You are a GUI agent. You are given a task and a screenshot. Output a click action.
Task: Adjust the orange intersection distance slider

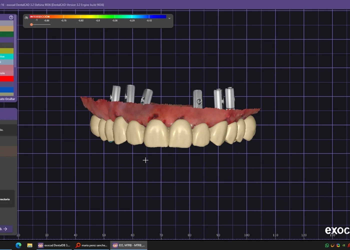(31, 24)
